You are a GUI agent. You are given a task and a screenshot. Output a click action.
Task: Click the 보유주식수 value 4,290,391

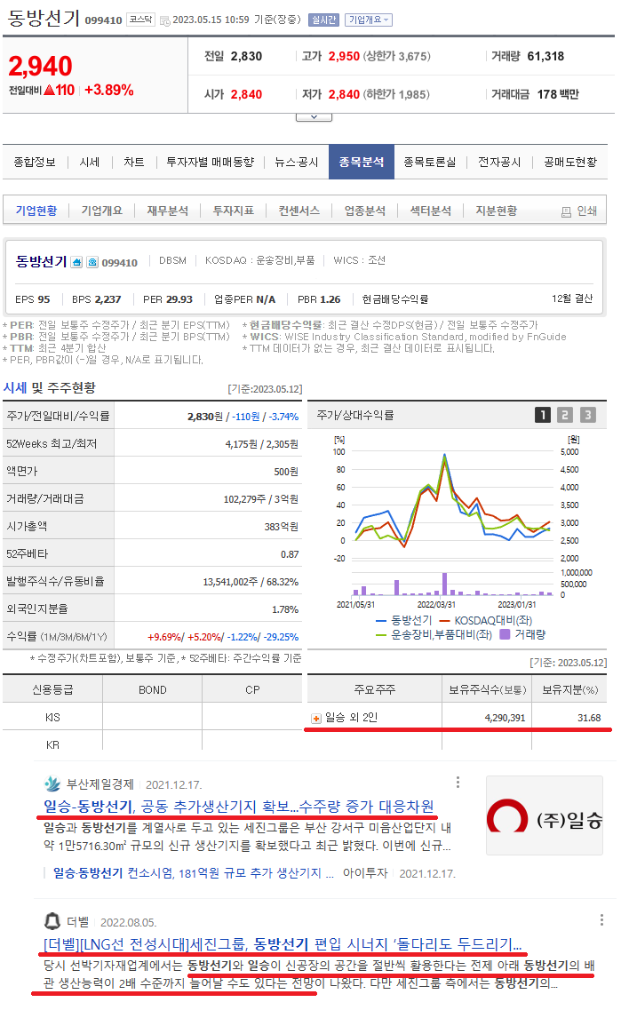click(505, 718)
